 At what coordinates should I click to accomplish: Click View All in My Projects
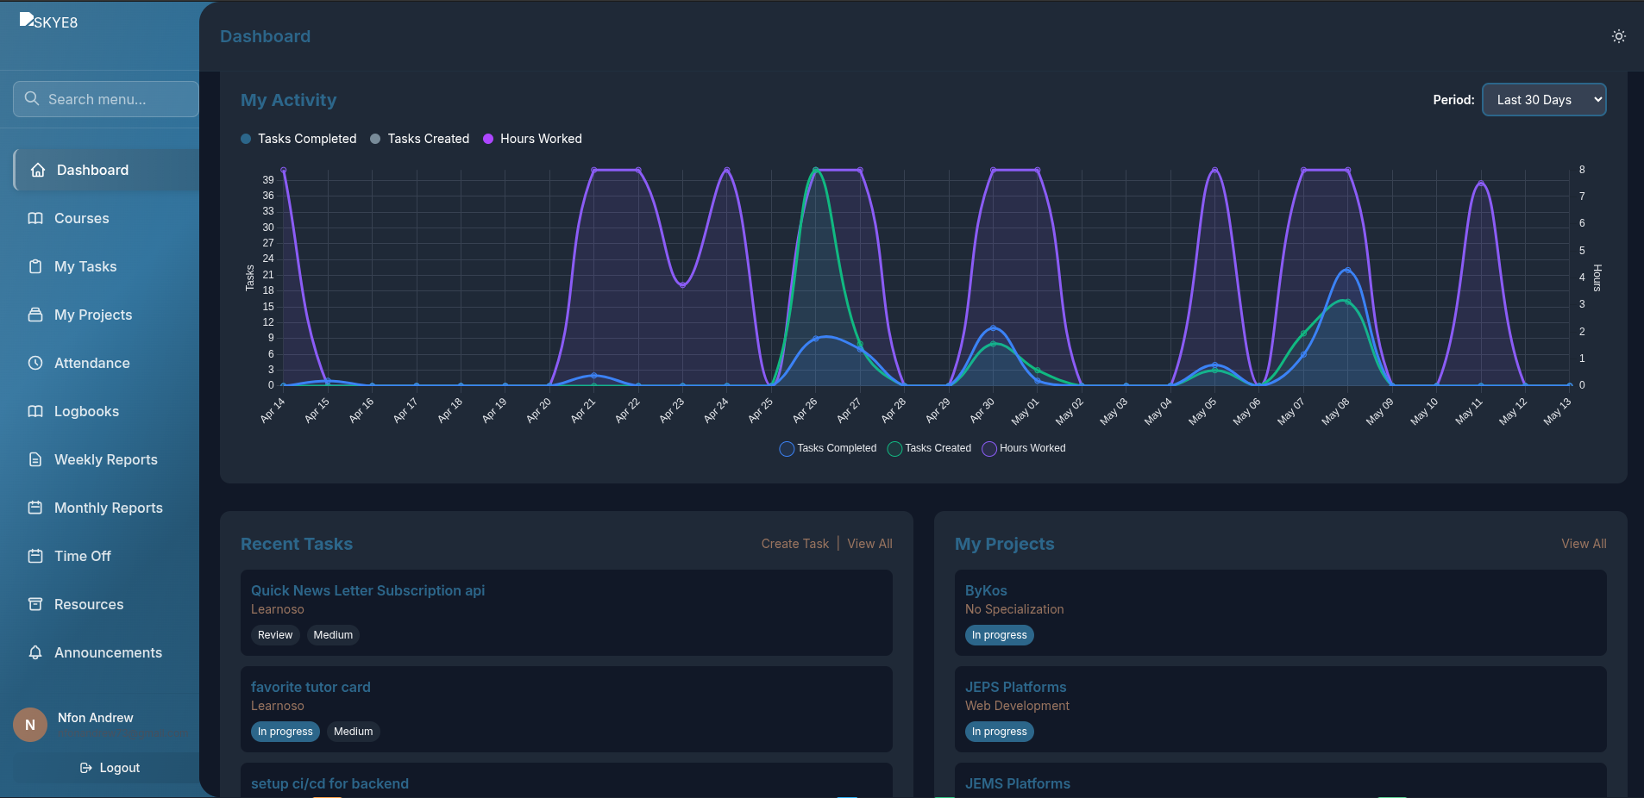click(x=1584, y=544)
